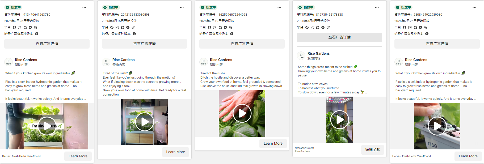The height and width of the screenshot is (164, 484).
Task: Click Learn More on ad 2308464922989080
Action: click(468, 156)
